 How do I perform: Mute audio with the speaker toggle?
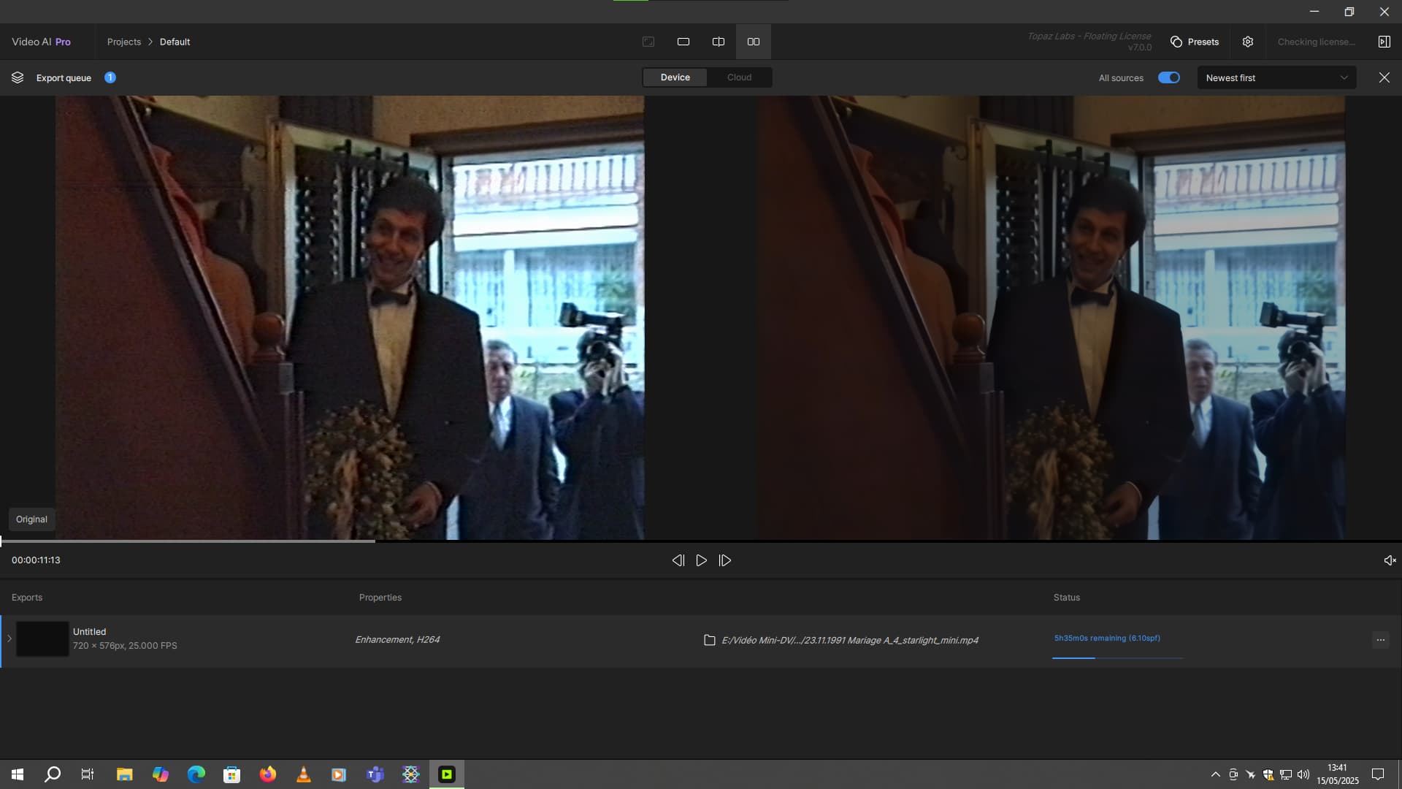point(1390,560)
